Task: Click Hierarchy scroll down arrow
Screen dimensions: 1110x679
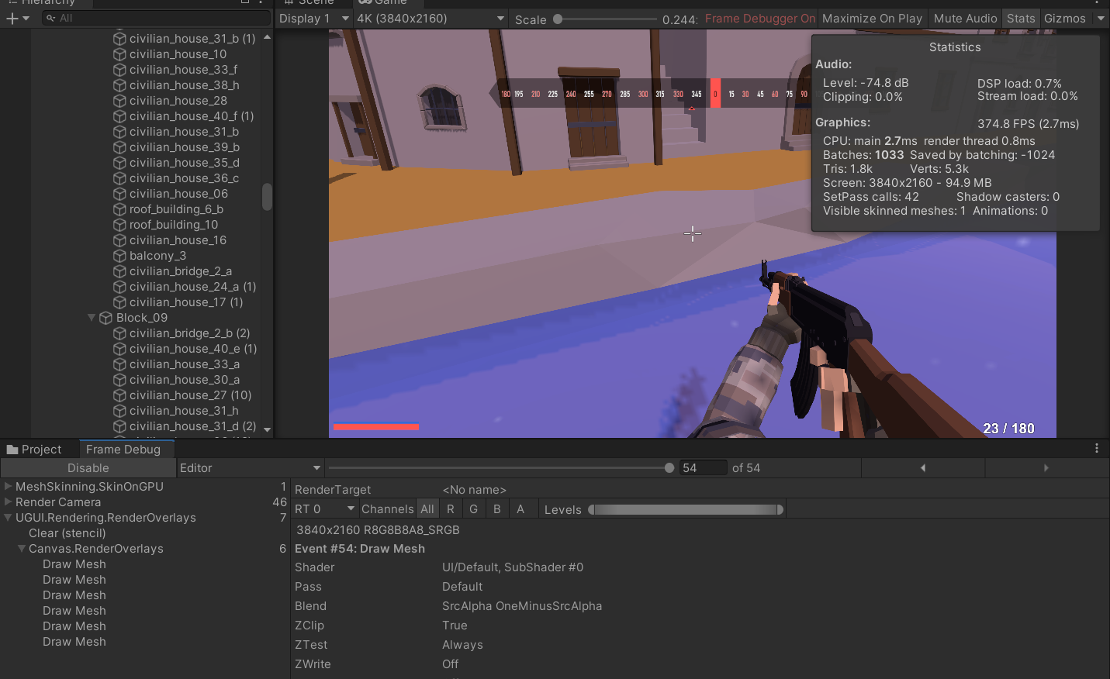Action: click(x=267, y=429)
